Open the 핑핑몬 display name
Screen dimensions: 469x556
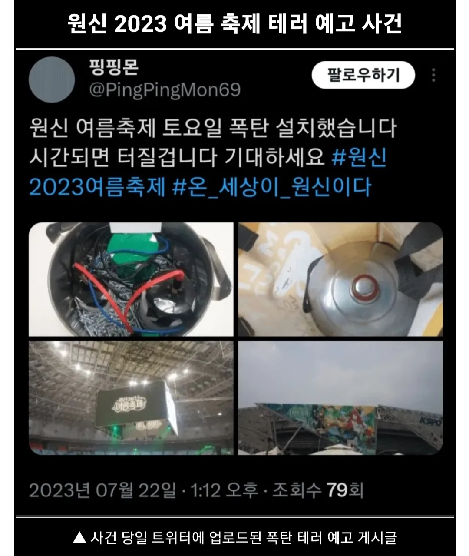(x=114, y=66)
